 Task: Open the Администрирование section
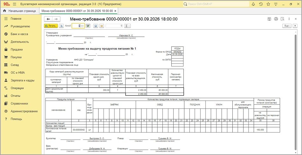(24, 111)
